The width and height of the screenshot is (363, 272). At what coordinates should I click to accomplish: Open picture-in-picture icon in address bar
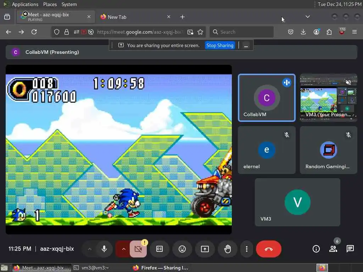190,32
